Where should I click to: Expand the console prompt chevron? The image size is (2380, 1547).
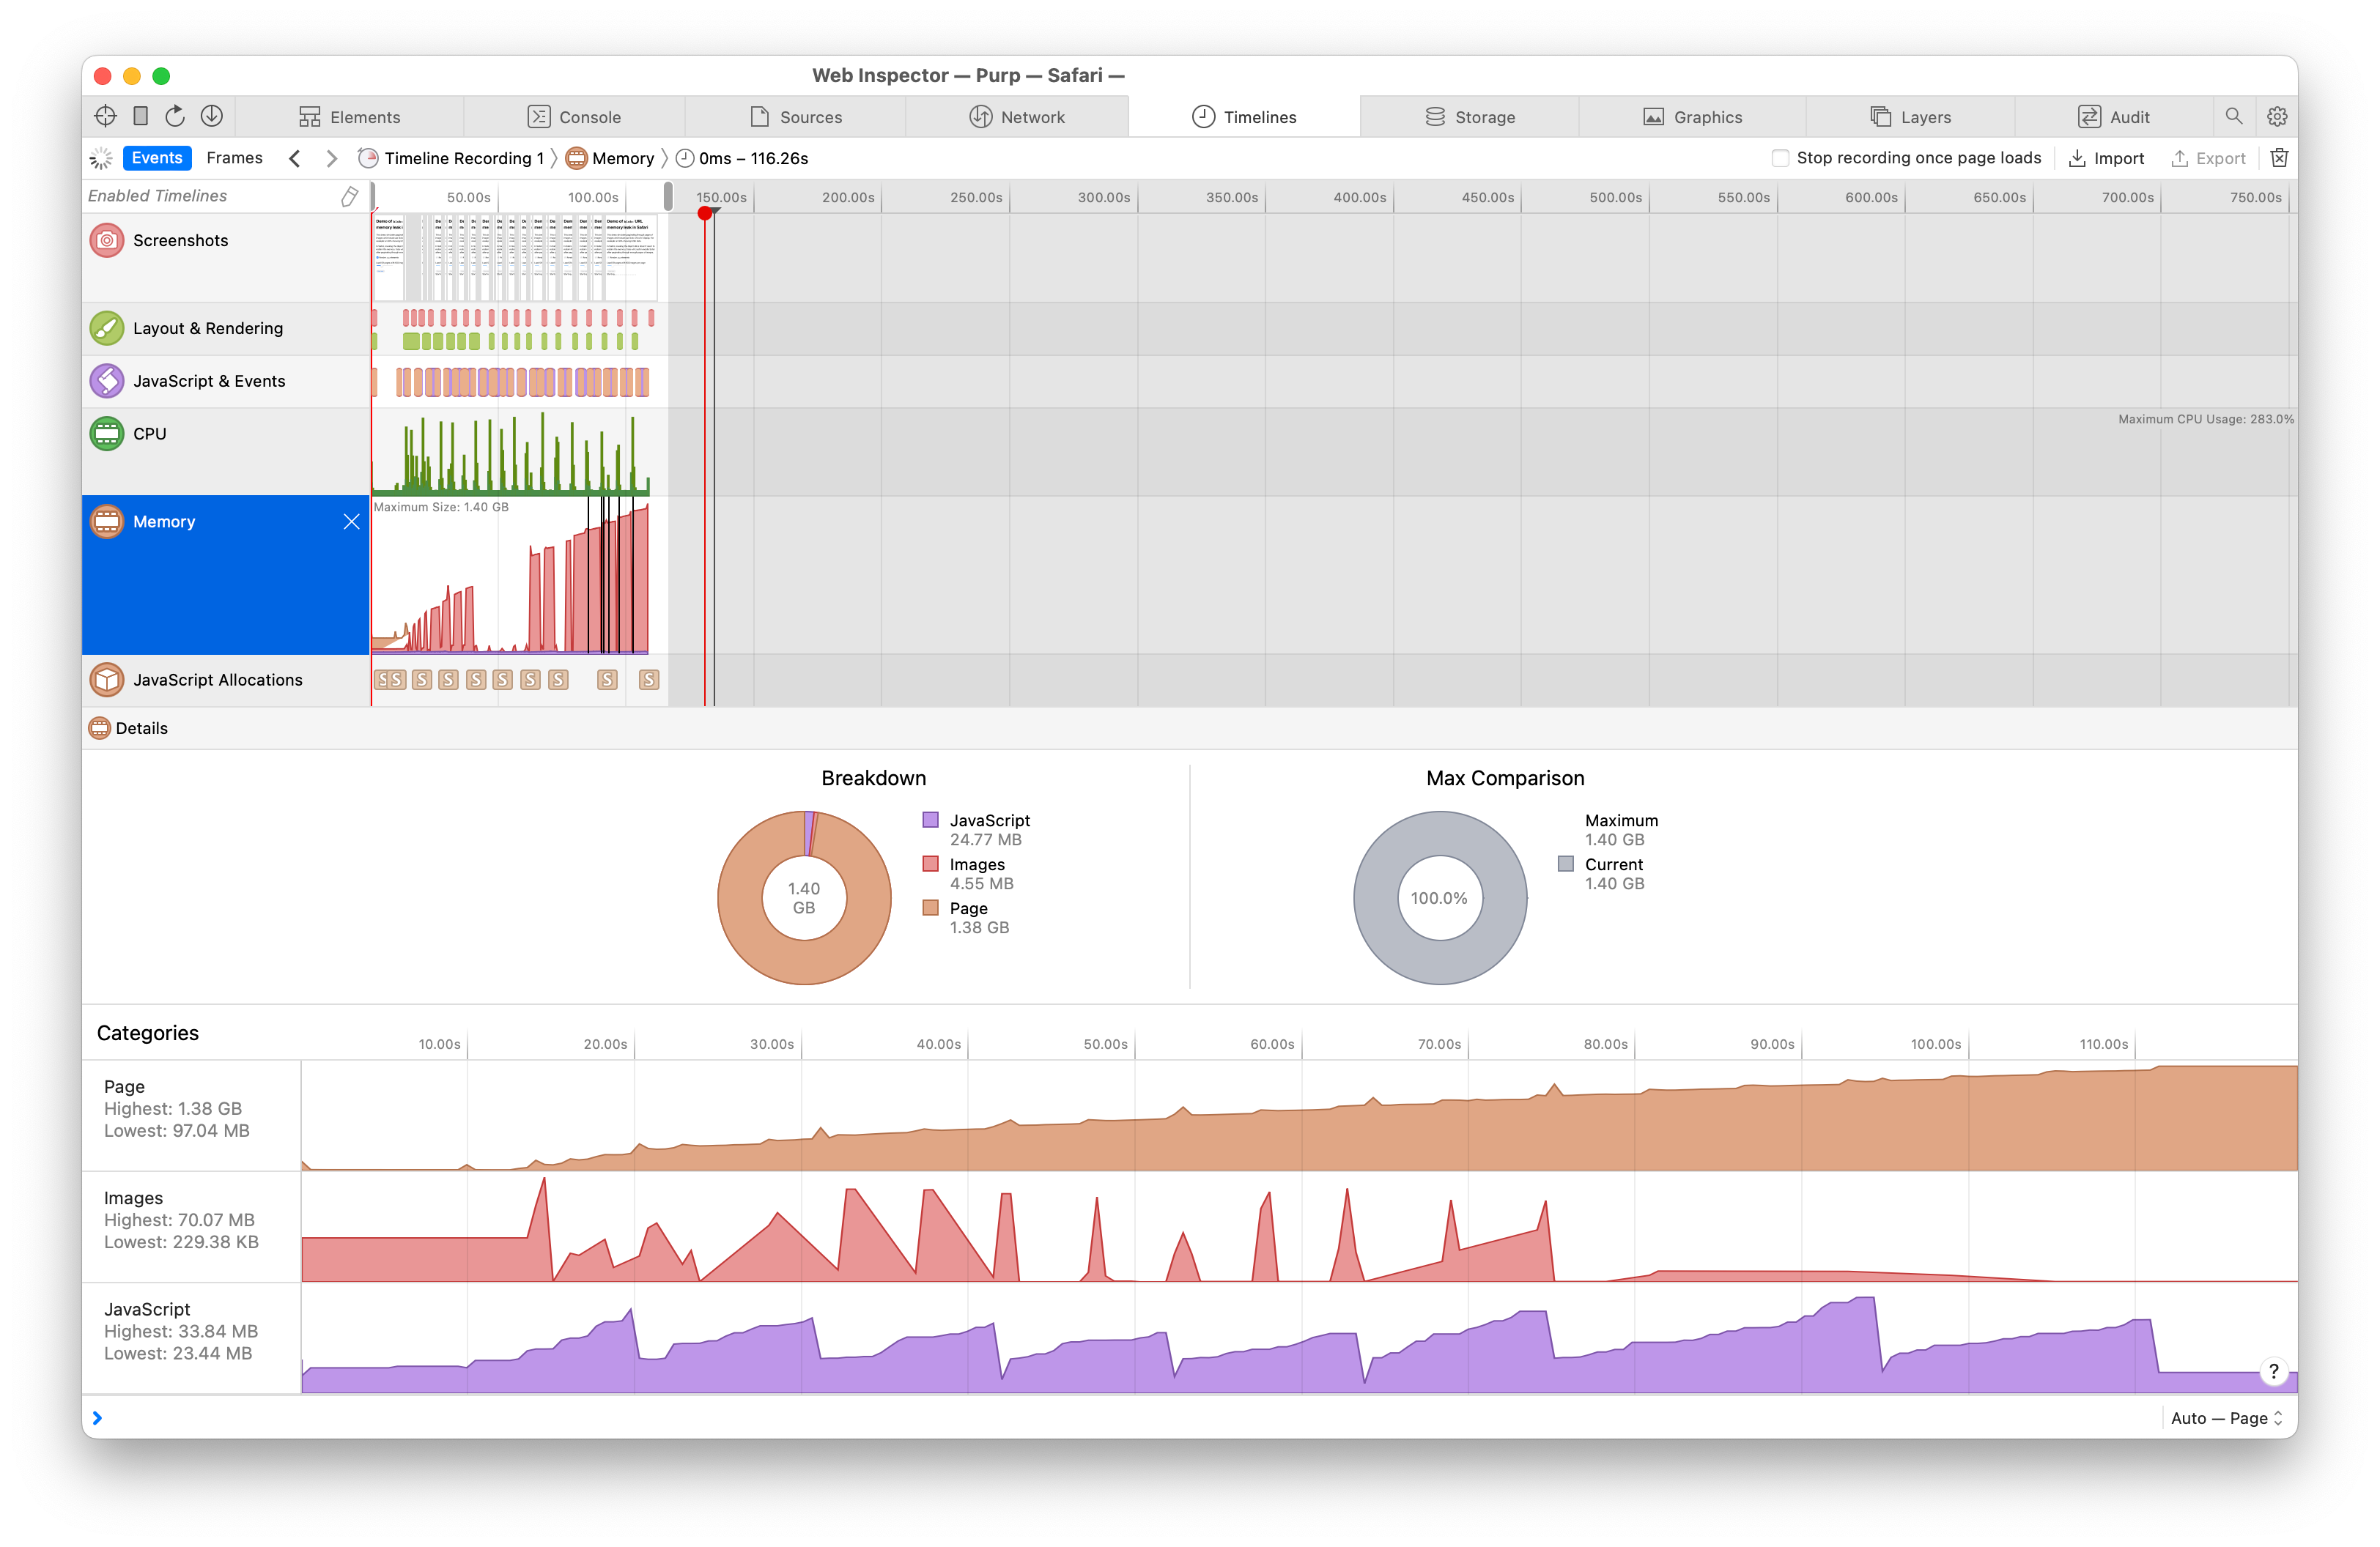pos(97,1417)
